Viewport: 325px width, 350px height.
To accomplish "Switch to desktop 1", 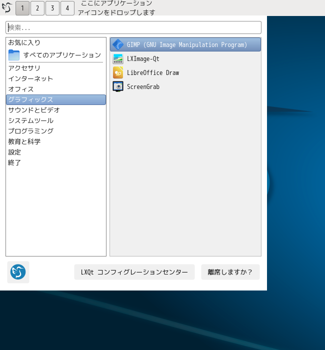I will [x=22, y=8].
